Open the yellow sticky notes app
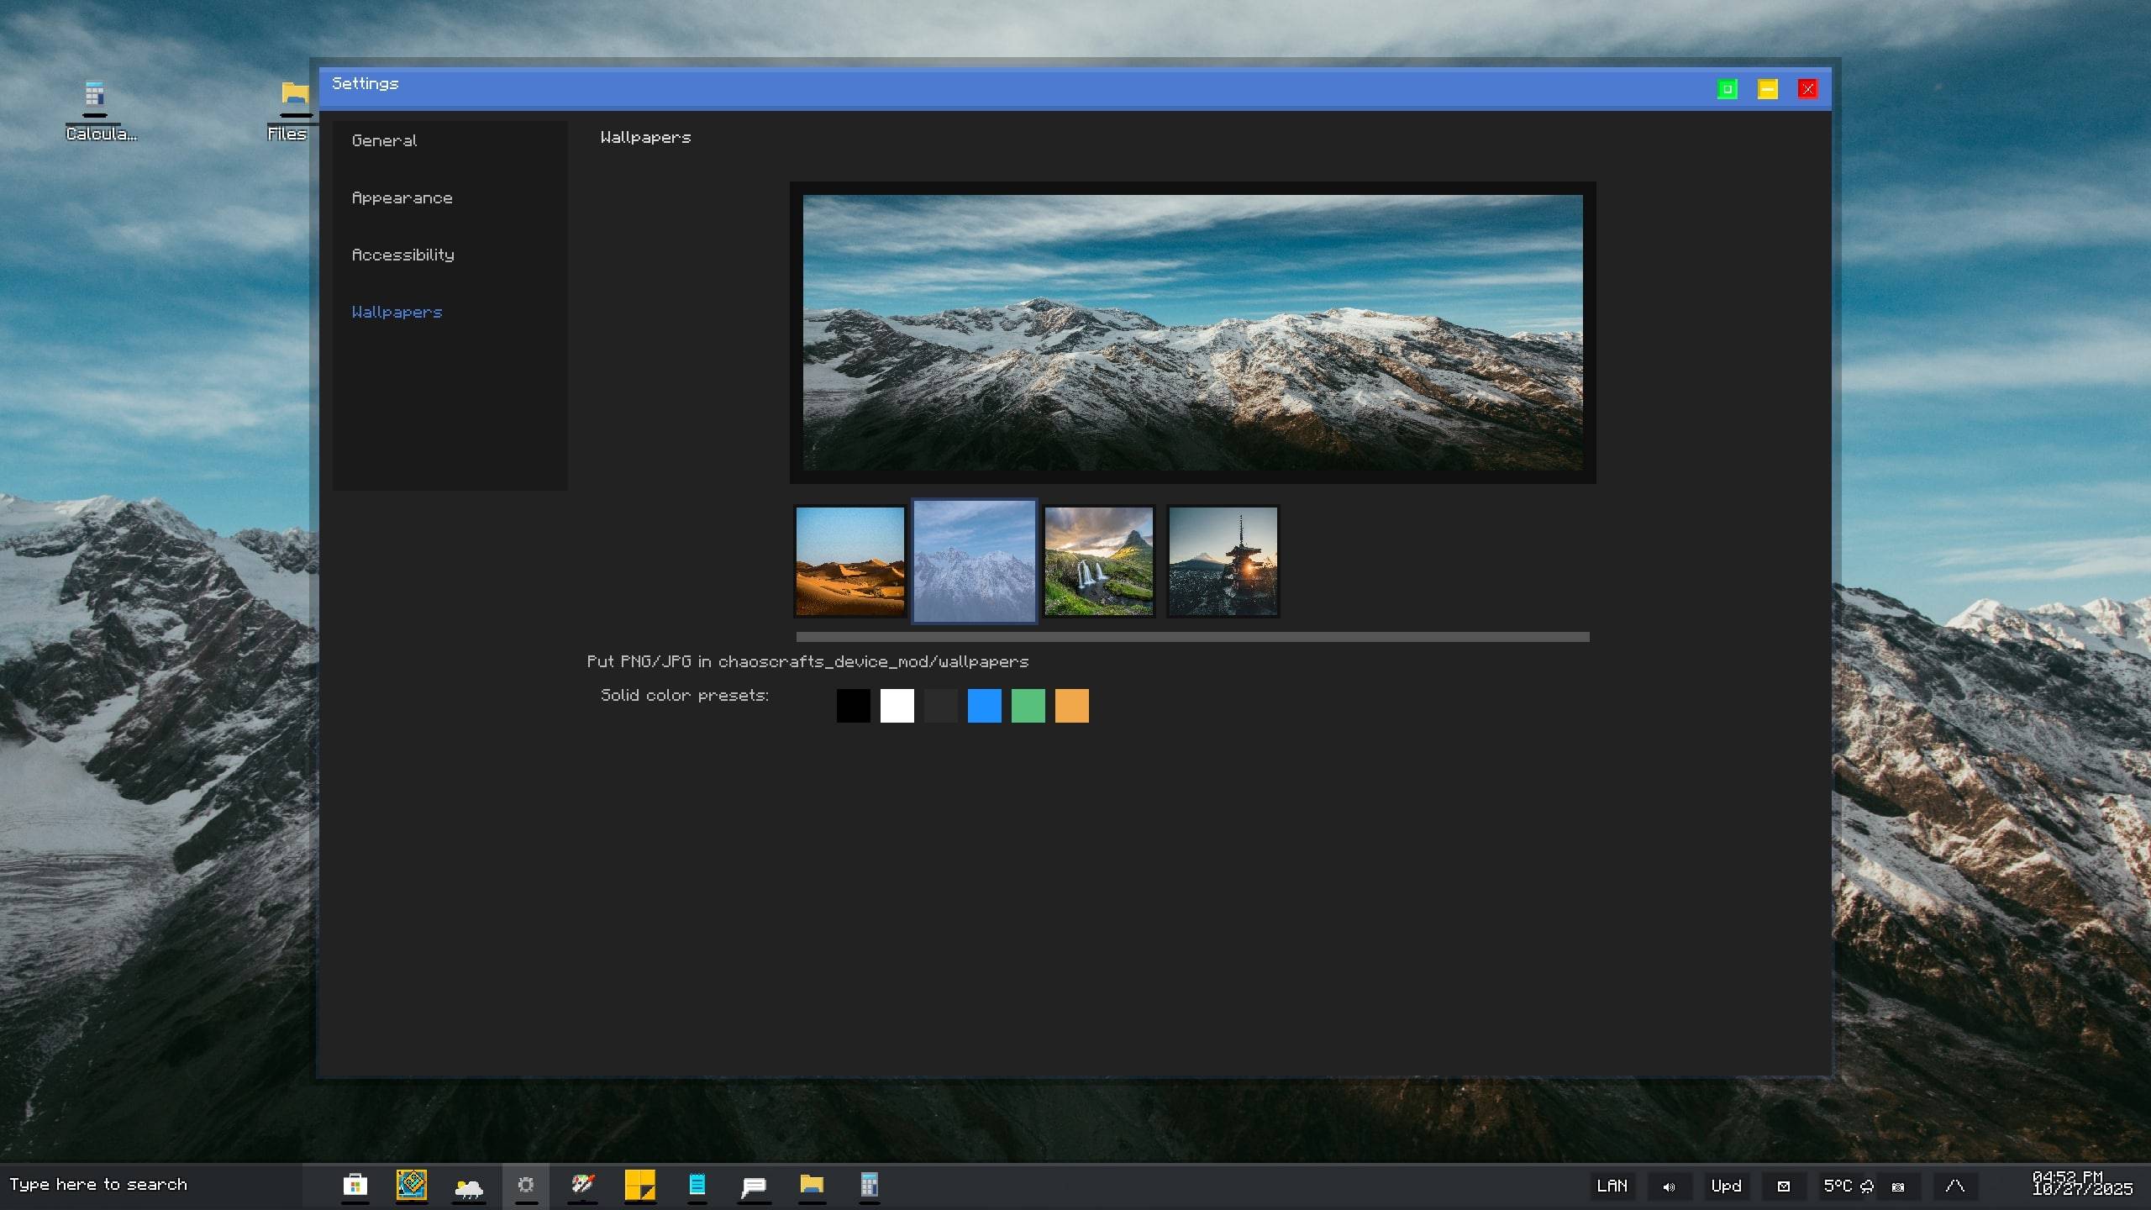The height and width of the screenshot is (1210, 2151). coord(639,1186)
